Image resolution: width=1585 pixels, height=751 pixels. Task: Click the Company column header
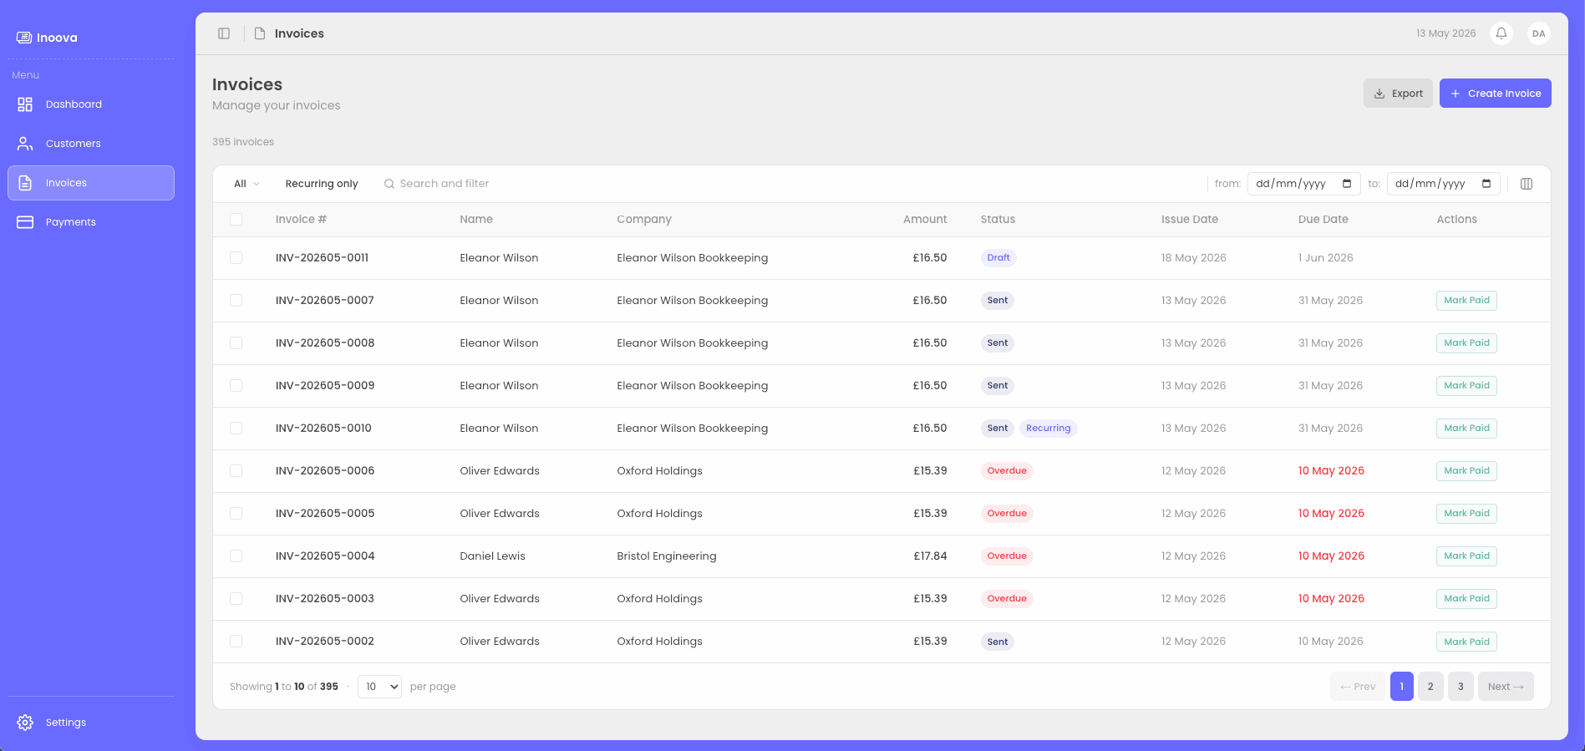coord(644,220)
